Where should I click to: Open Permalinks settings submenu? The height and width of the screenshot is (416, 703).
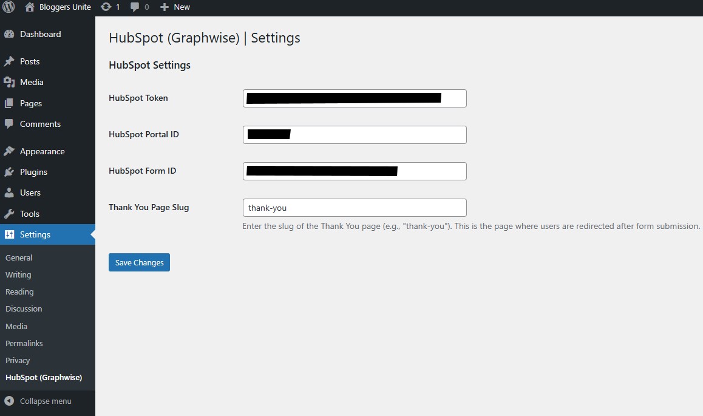24,343
